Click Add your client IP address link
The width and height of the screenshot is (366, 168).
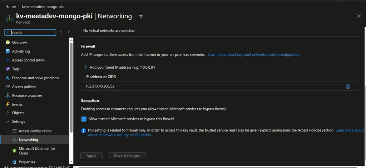(x=122, y=68)
